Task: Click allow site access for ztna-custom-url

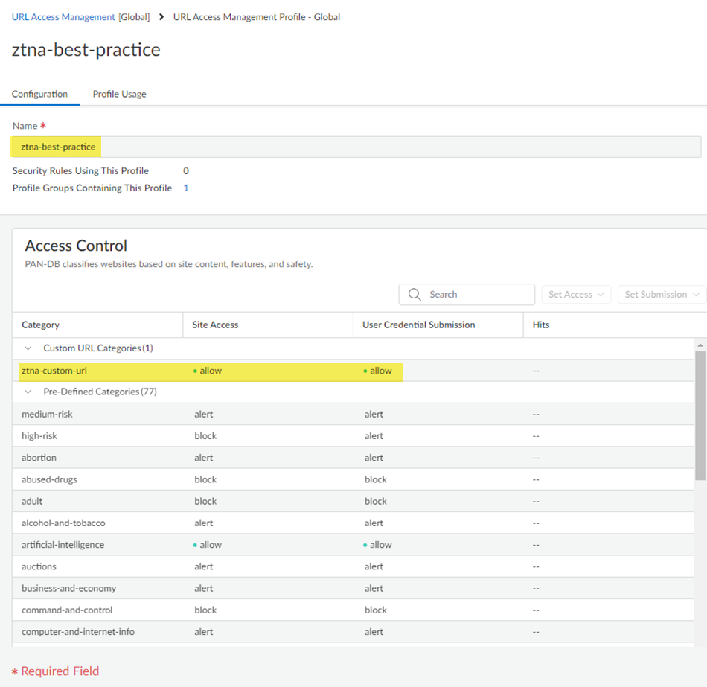Action: tap(210, 371)
